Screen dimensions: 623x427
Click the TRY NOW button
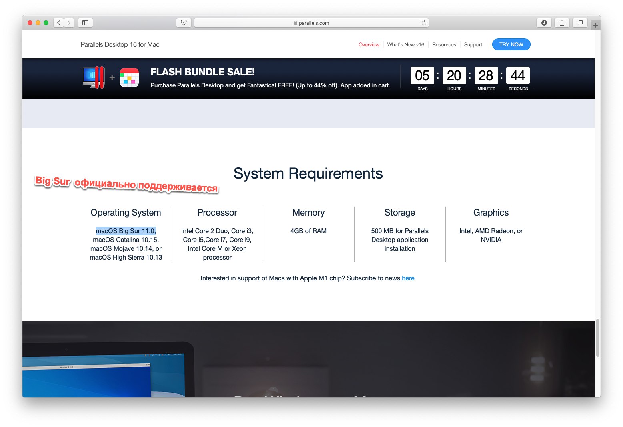(511, 44)
